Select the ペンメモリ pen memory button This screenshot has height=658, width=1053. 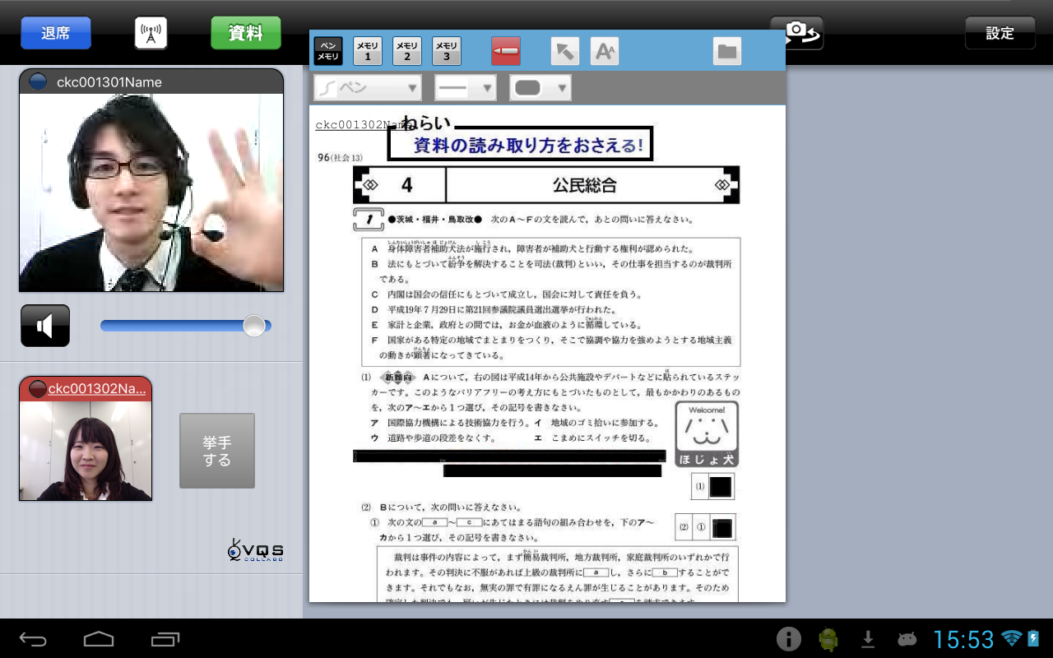click(328, 51)
